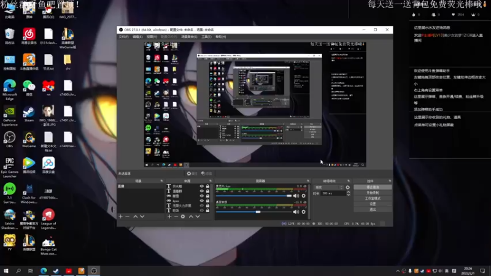Toggle lock of the Apex source

pos(207,201)
